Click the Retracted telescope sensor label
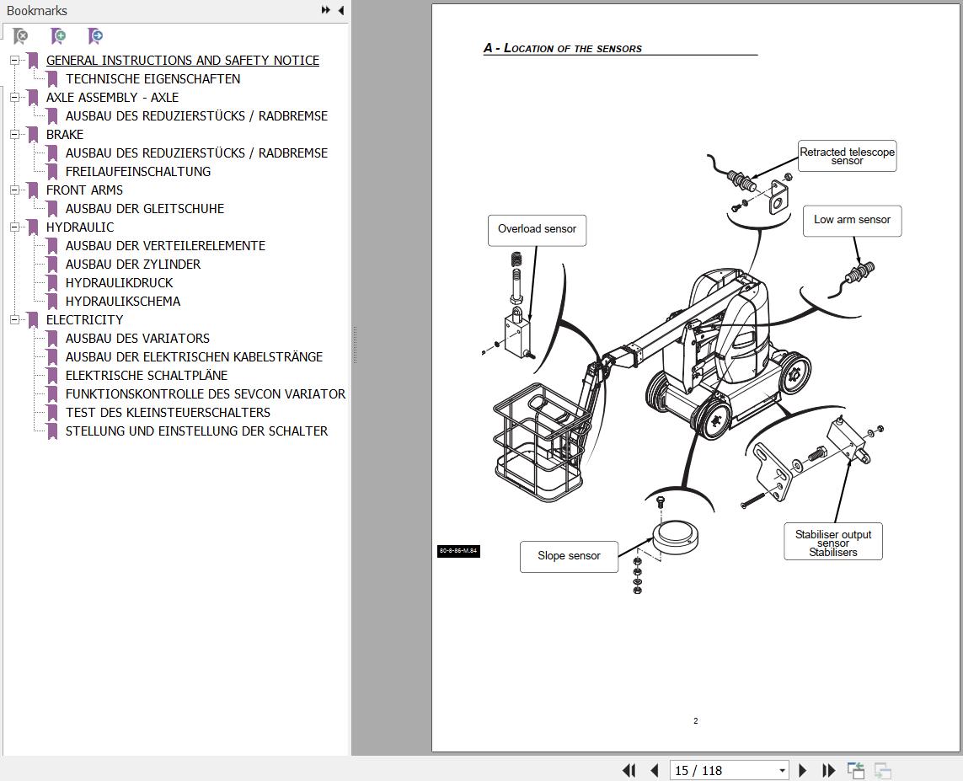 pos(847,156)
